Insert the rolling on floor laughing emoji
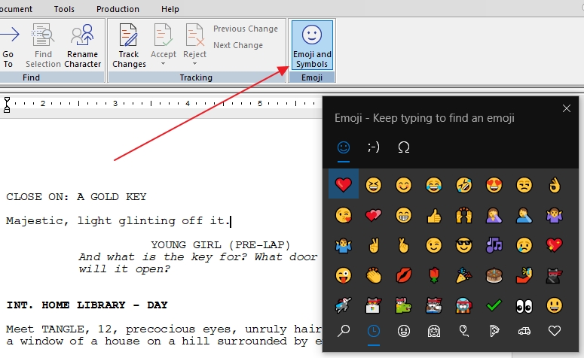The image size is (584, 358). [x=464, y=185]
